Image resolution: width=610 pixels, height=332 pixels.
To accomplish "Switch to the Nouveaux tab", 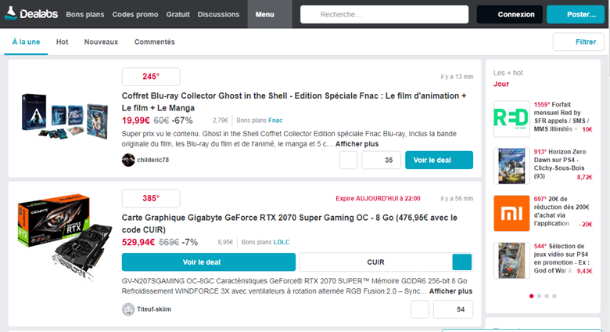I will tap(101, 41).
